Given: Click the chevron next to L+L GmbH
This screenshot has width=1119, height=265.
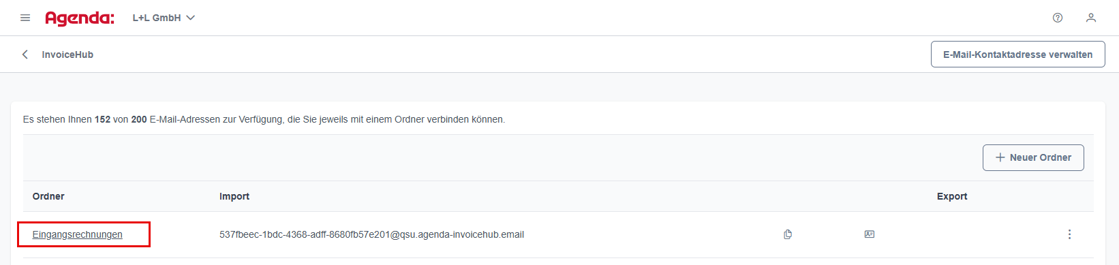Looking at the screenshot, I should (x=191, y=18).
